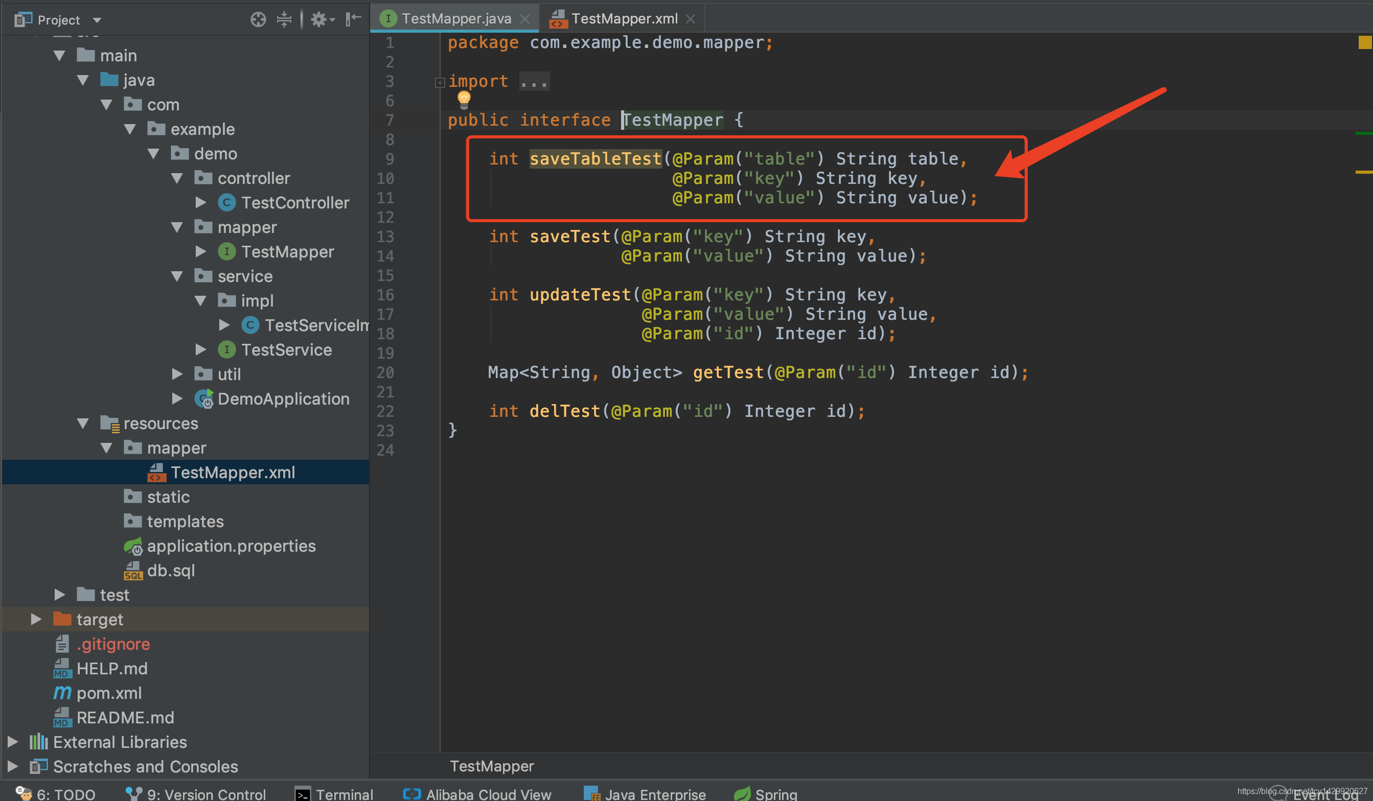Open the Version Control tool window
Screen dimensions: 1373x801
[196, 794]
